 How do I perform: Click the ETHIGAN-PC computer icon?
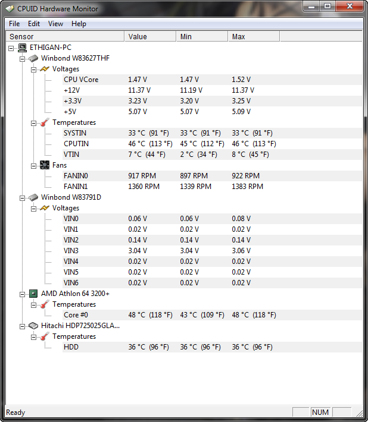coord(23,48)
